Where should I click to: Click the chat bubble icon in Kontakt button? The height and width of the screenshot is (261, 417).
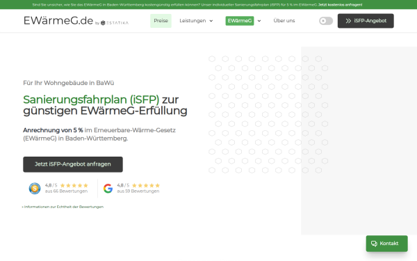374,244
